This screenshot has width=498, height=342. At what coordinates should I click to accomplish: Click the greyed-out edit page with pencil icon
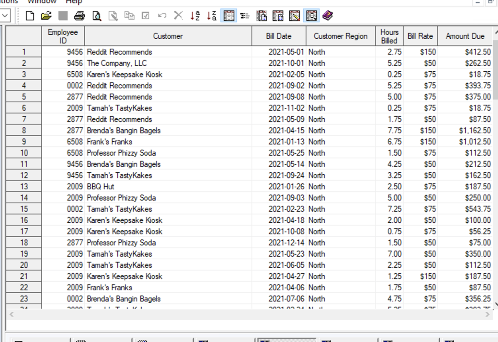113,16
